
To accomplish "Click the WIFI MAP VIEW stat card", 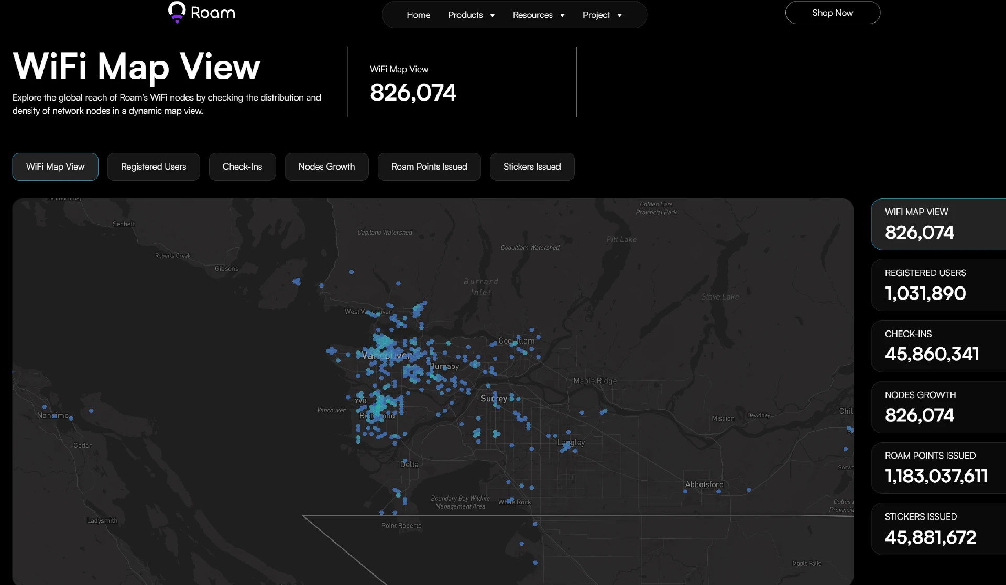I will (938, 224).
